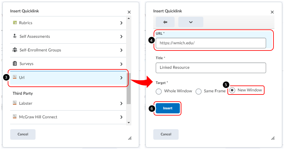Expand the Surveys chevron arrow

point(121,64)
